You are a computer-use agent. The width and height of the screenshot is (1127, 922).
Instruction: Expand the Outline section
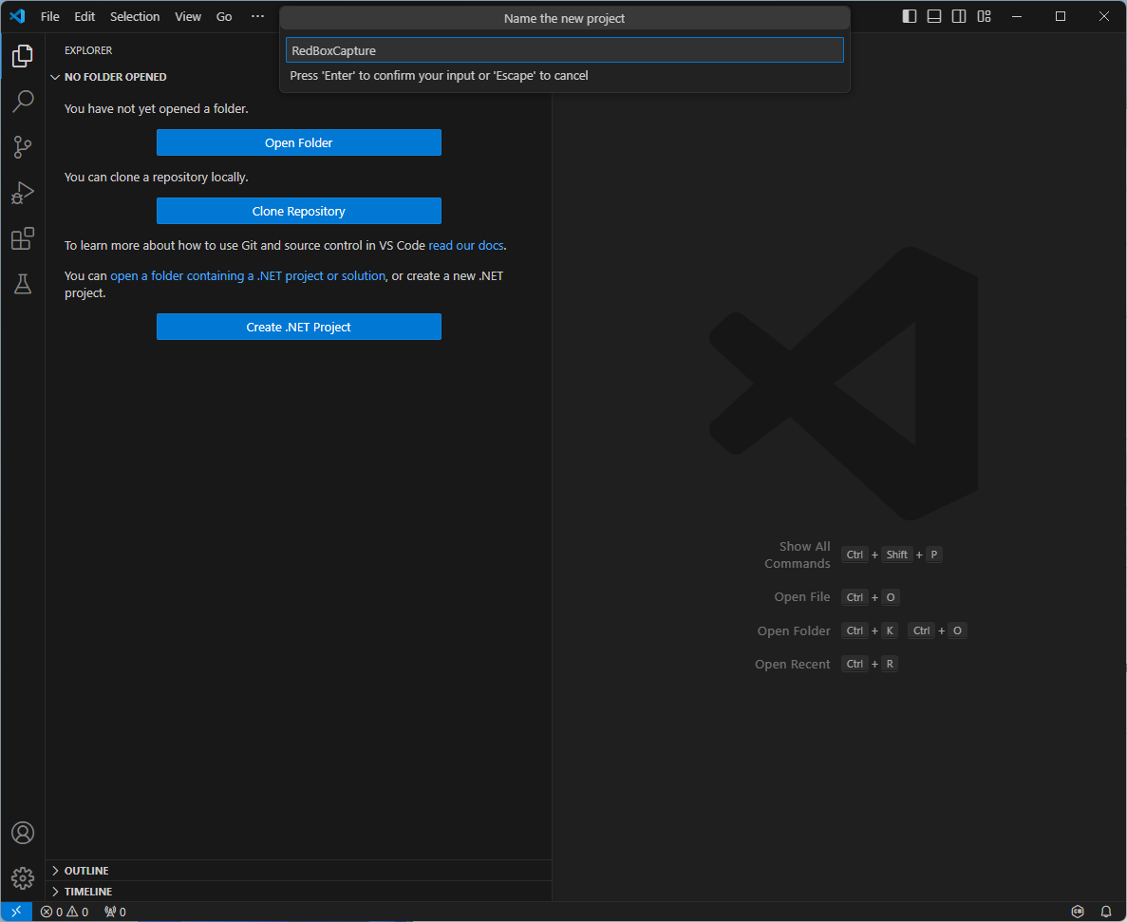point(298,871)
